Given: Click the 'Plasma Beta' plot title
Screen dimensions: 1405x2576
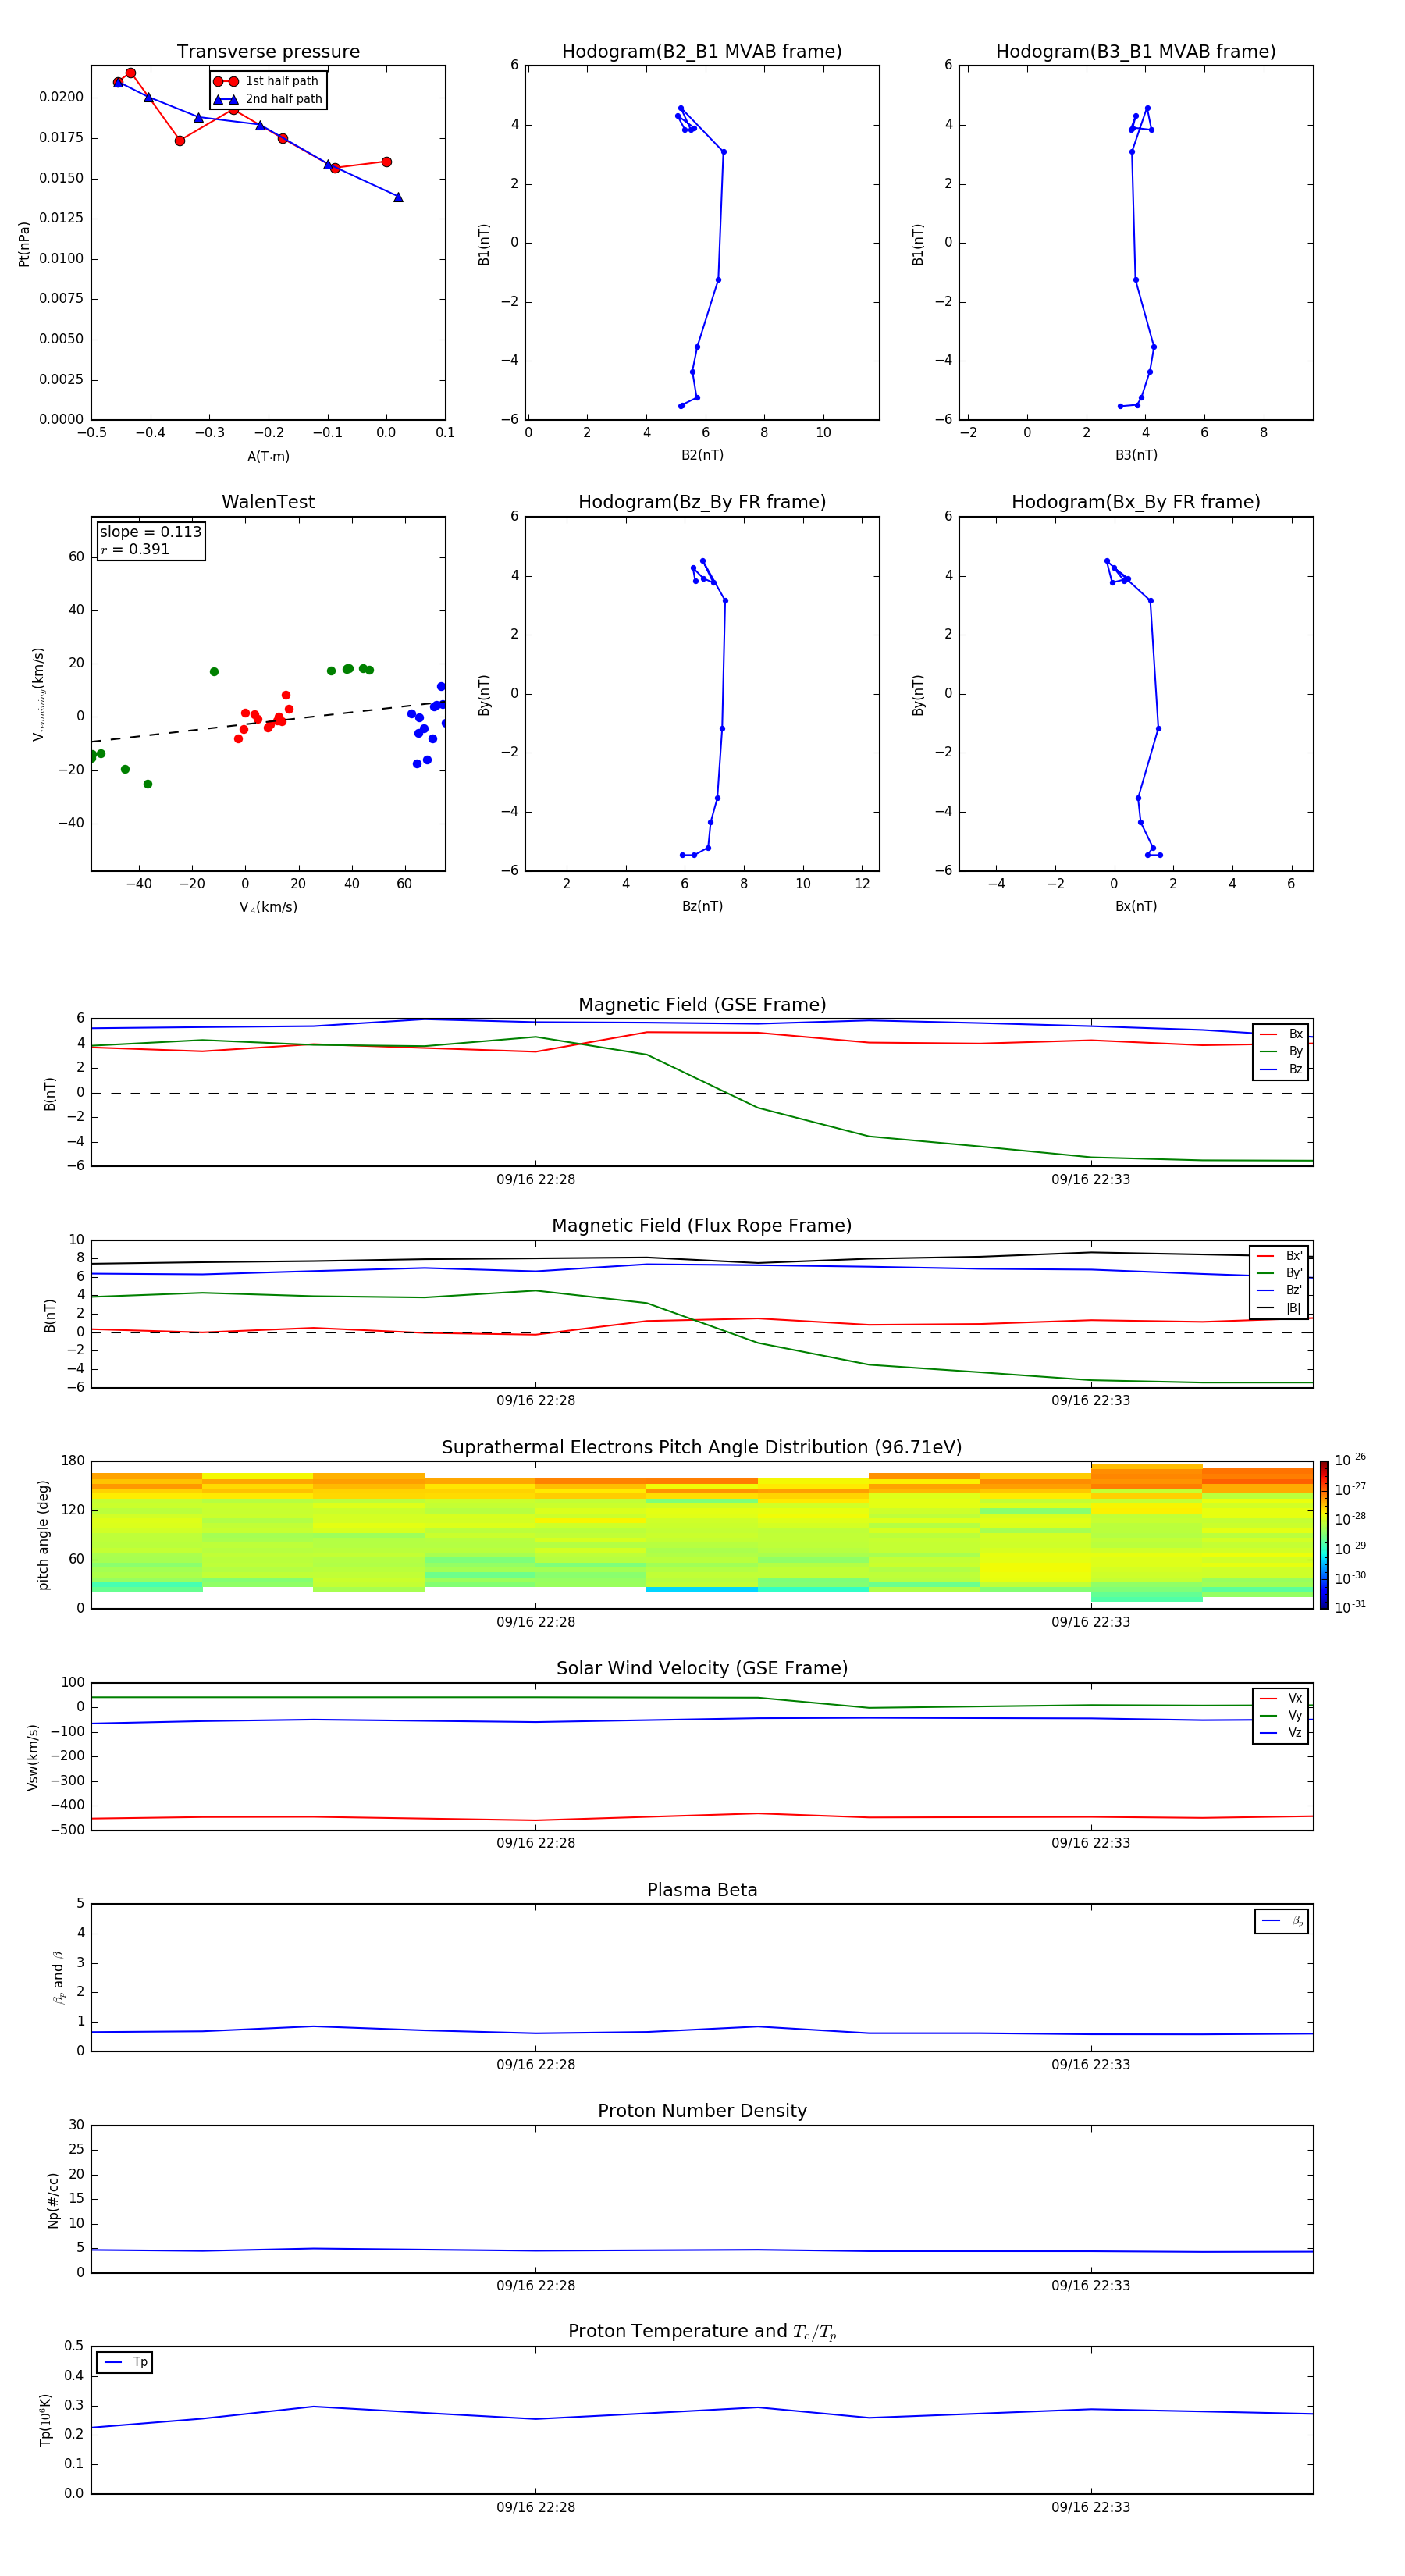Looking at the screenshot, I should 702,1891.
